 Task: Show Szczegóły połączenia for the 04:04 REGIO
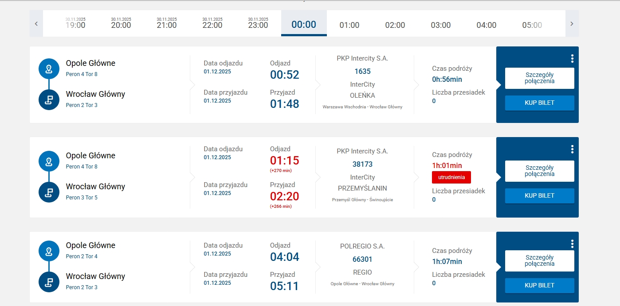click(539, 260)
